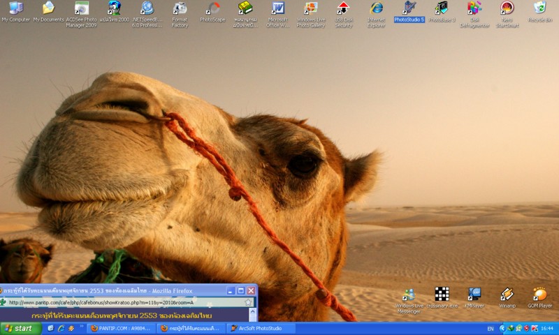Select the Windows Live Messenger shortcut
Screen dimensions: 559x335
click(409, 301)
